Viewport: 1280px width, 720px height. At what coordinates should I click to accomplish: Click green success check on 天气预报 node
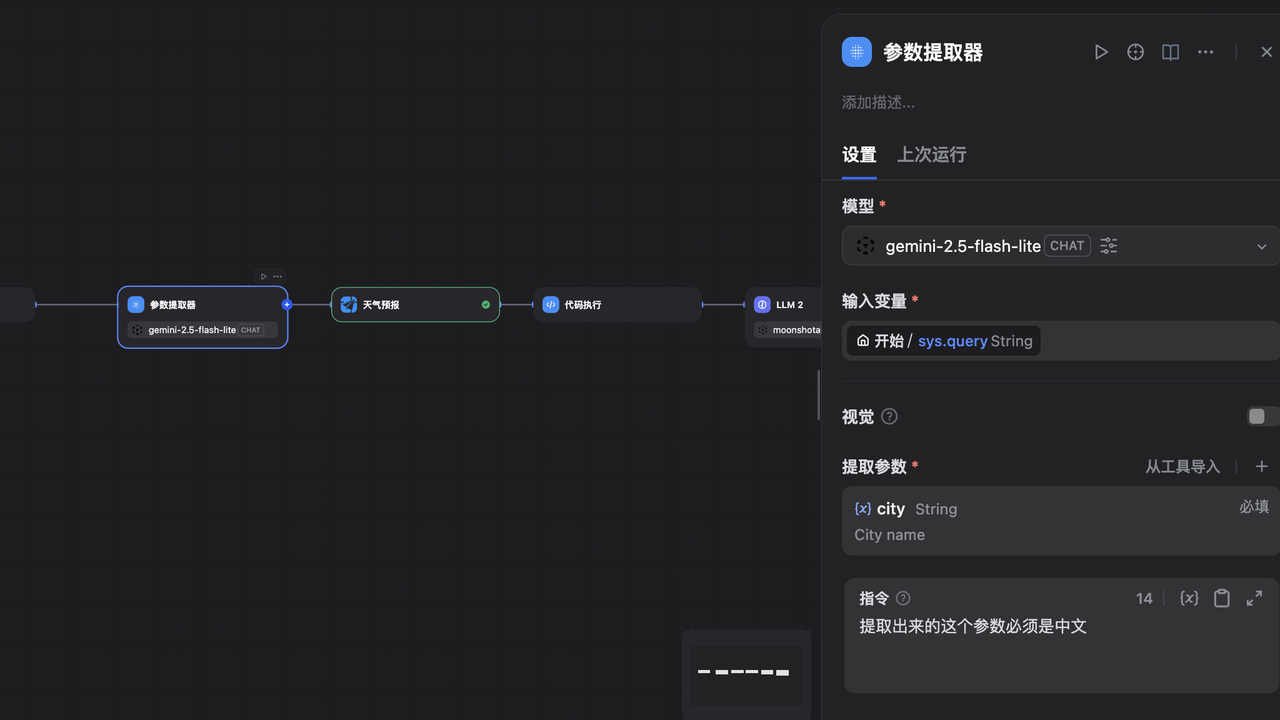[486, 304]
